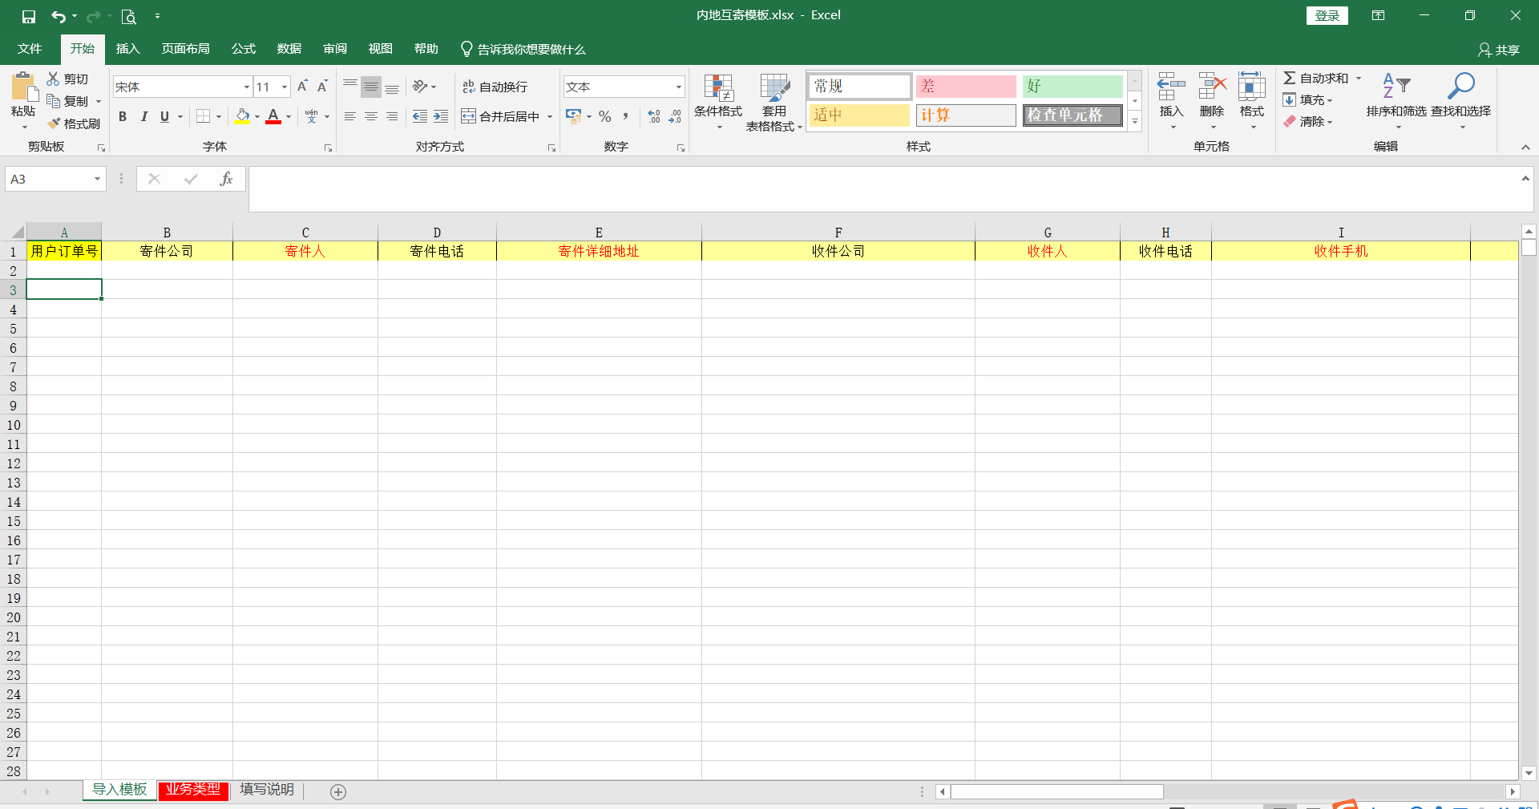Open Conditional Formatting menu
The height and width of the screenshot is (809, 1539).
[718, 102]
